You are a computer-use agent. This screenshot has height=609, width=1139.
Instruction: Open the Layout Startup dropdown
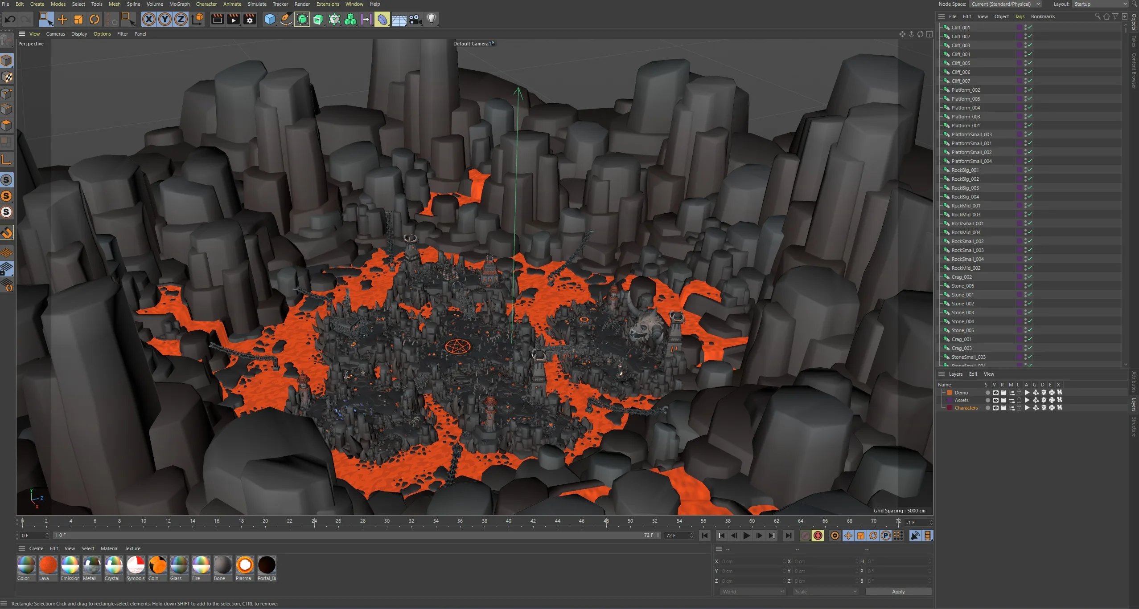click(1100, 4)
